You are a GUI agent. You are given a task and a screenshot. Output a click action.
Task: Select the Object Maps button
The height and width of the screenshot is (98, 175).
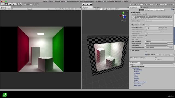[159, 10]
